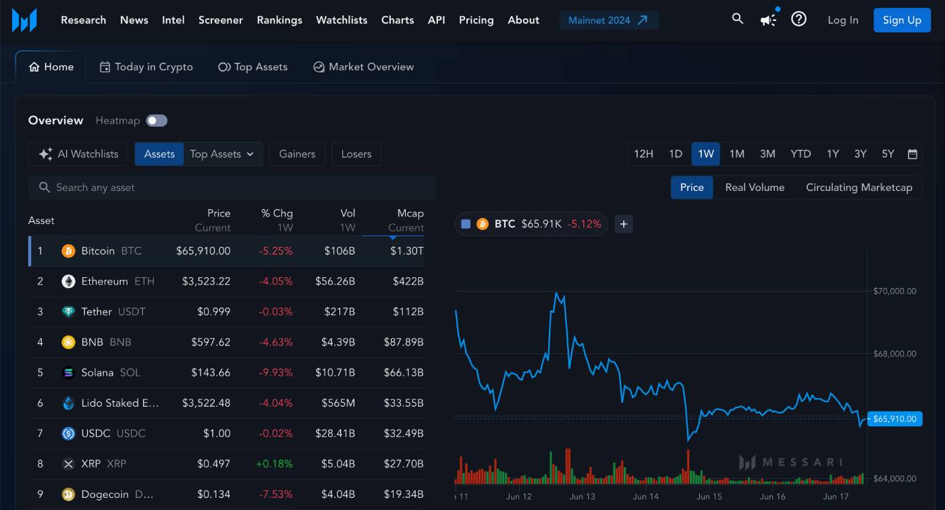
Task: Sort table by % Chg 1W column
Action: (277, 220)
